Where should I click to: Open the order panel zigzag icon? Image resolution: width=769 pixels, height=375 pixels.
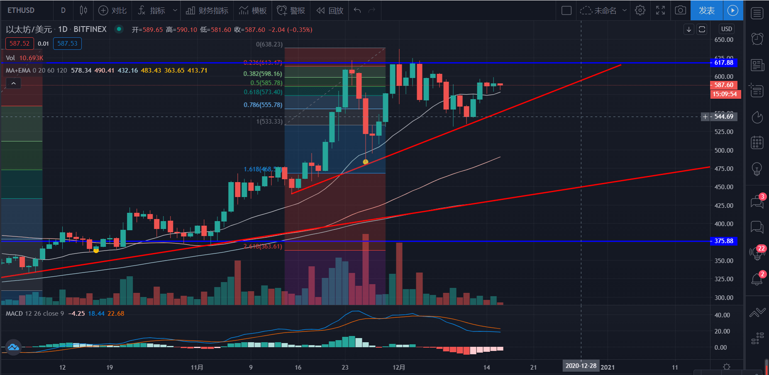point(757,313)
